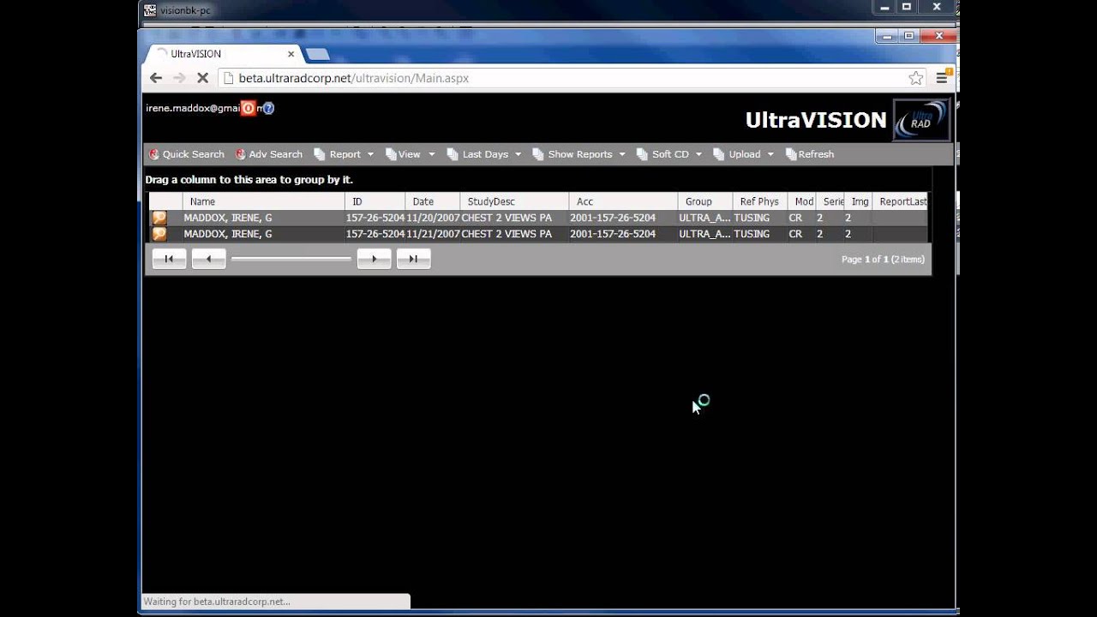The height and width of the screenshot is (617, 1097).
Task: Click the Quick Search label
Action: click(x=193, y=154)
